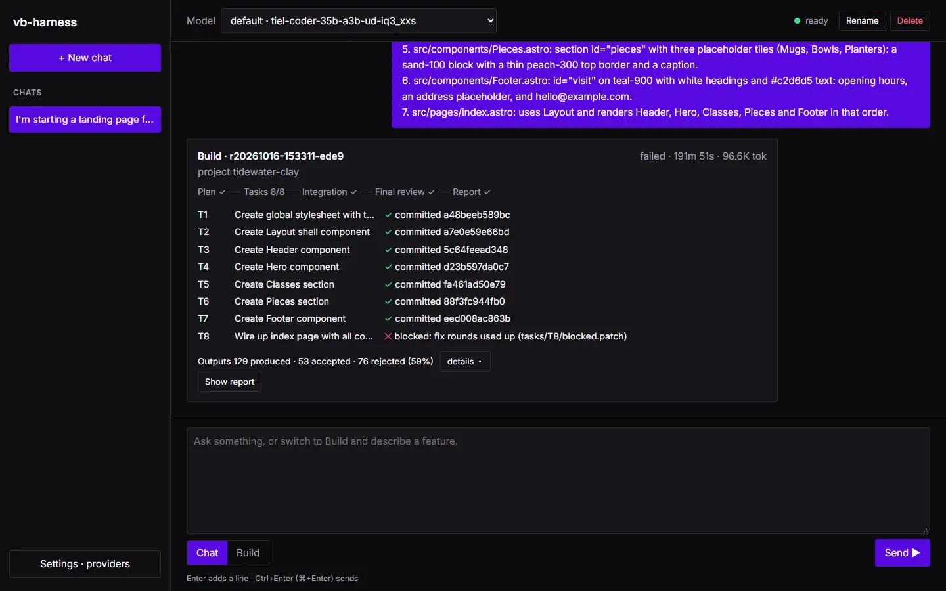Switch input mode to Build

[248, 553]
